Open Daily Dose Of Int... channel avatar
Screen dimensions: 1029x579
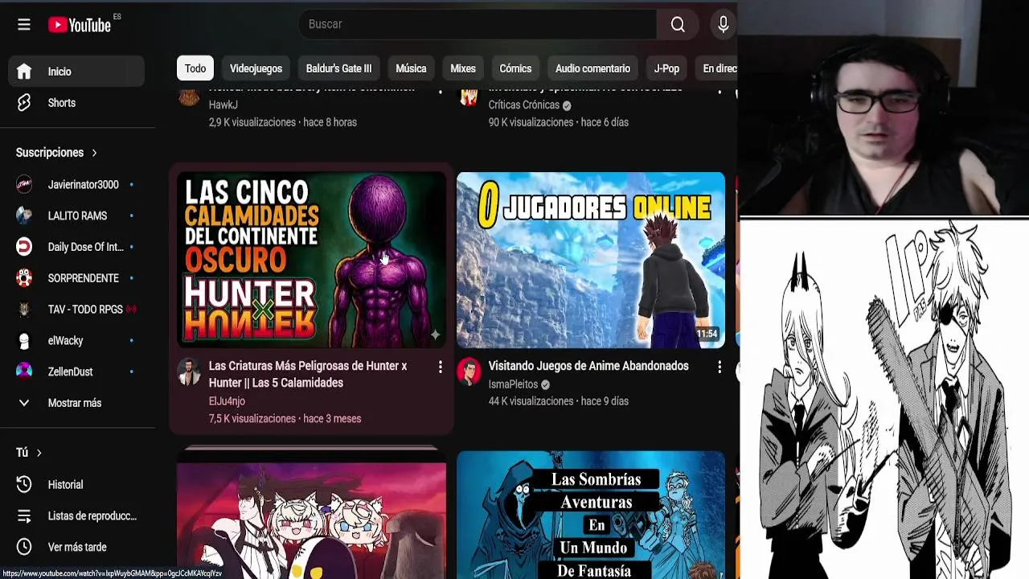(24, 247)
